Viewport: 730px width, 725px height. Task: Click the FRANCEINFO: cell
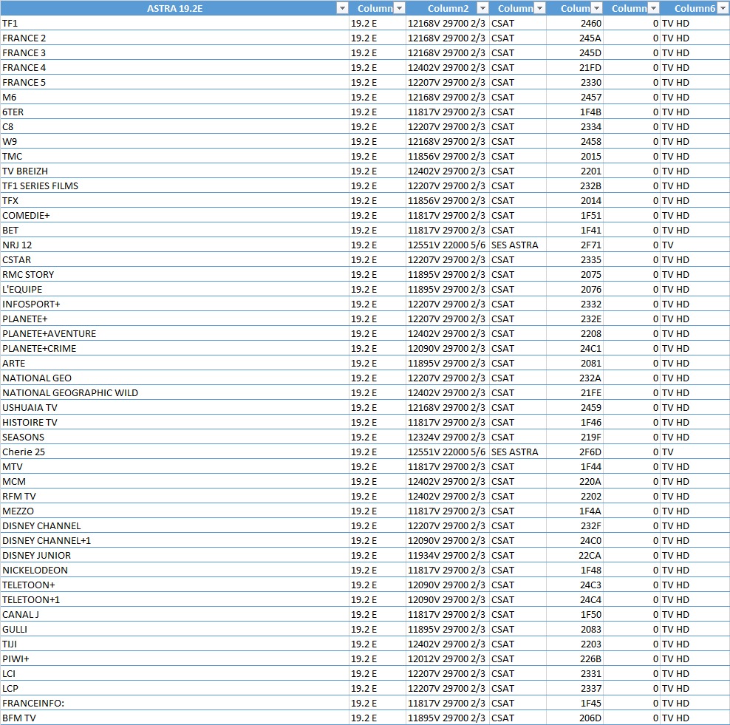(174, 703)
